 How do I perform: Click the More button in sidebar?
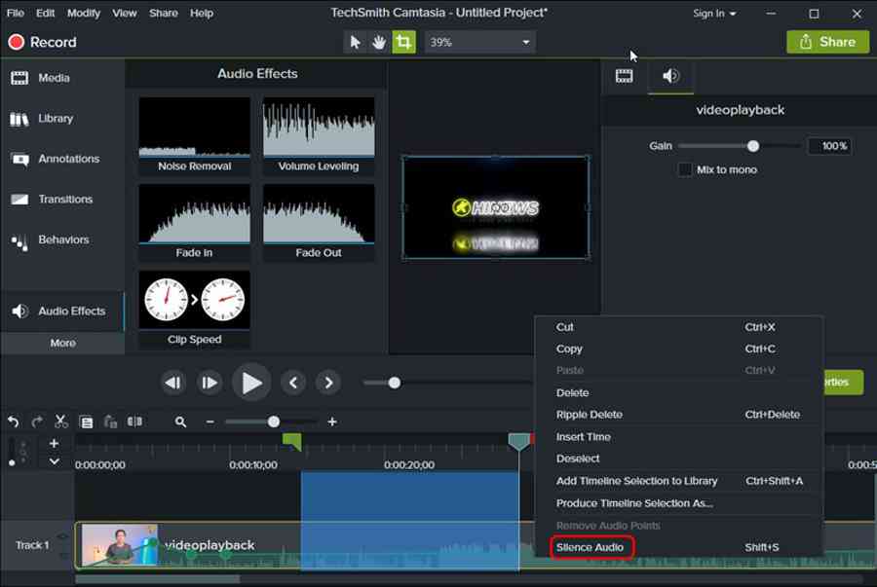[x=62, y=343]
